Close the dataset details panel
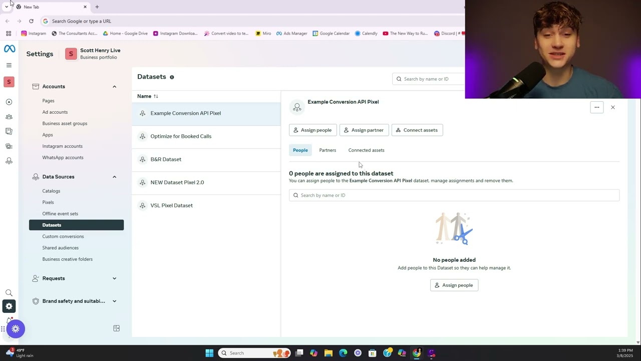Screen dimensions: 641x361 (612, 107)
